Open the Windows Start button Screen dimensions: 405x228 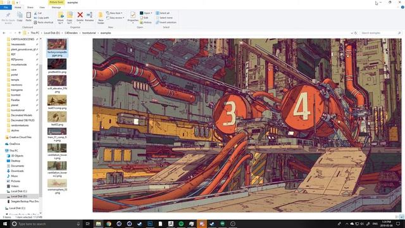(x=4, y=224)
